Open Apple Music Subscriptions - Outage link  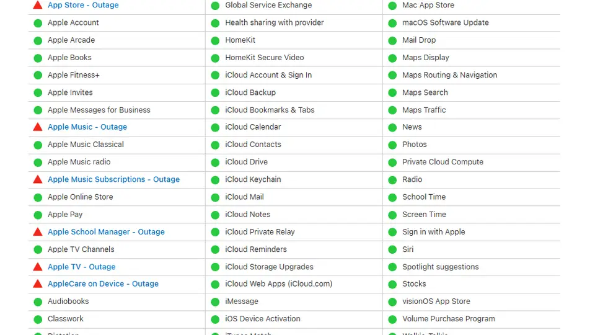(x=114, y=179)
